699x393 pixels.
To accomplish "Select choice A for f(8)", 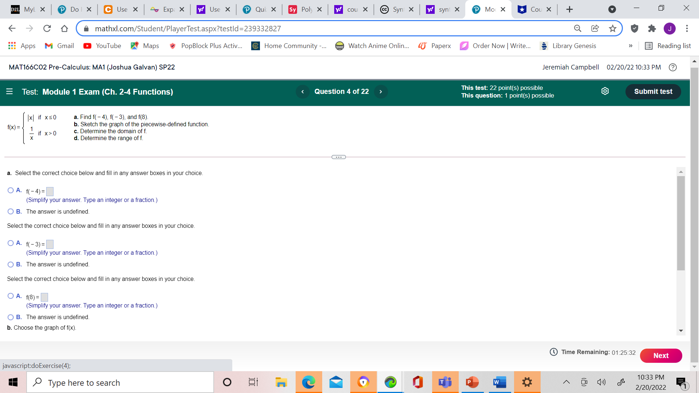I will tap(11, 296).
